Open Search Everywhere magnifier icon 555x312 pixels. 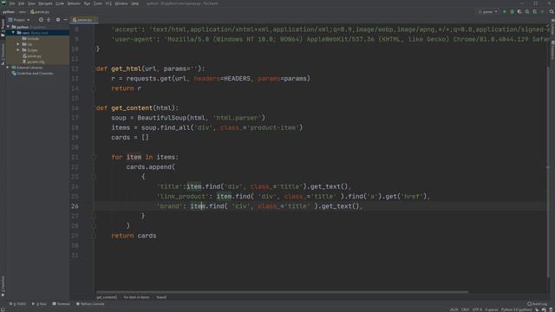(x=552, y=11)
